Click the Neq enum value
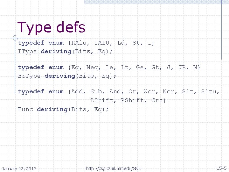 click(x=92, y=68)
